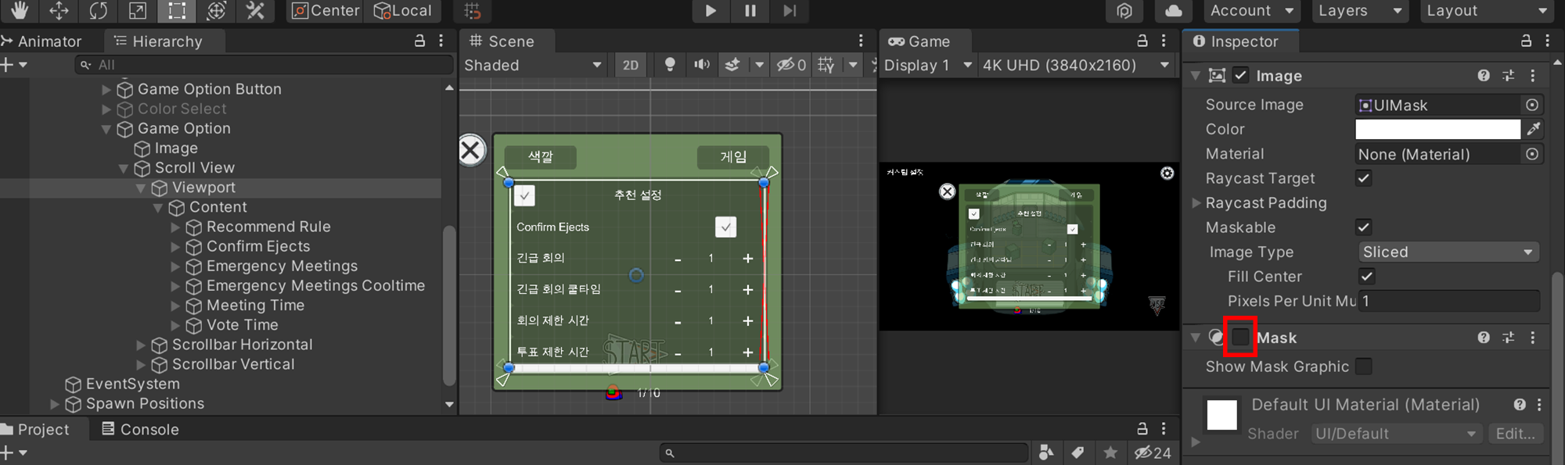Click the Hierarchy search field

264,65
